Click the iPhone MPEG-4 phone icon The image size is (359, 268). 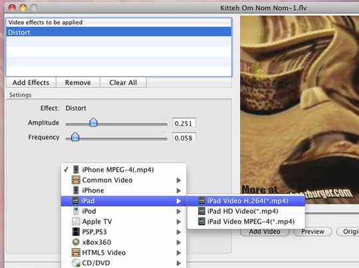(76, 170)
